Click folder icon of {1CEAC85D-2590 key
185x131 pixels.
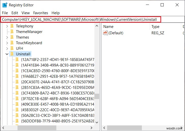click(x=17, y=71)
